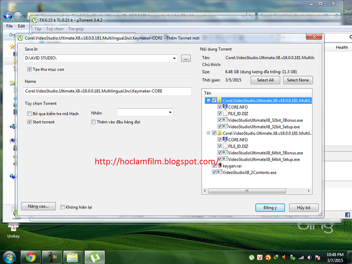Click the first Corel folder icon in tree

click(x=219, y=100)
